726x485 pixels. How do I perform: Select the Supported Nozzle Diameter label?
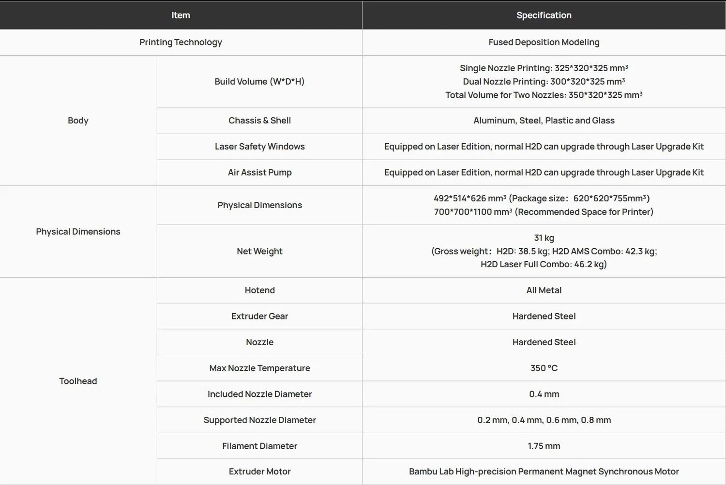(259, 420)
